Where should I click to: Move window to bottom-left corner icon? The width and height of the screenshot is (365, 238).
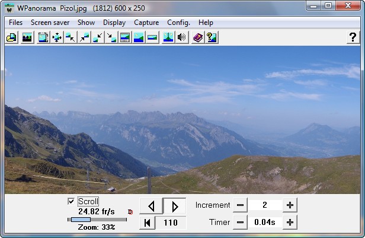pos(98,37)
